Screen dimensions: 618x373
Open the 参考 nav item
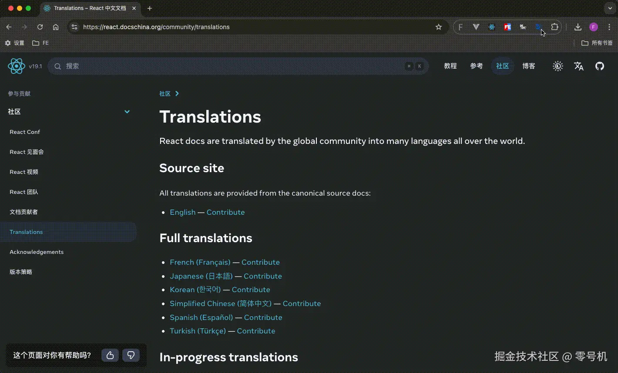tap(477, 66)
